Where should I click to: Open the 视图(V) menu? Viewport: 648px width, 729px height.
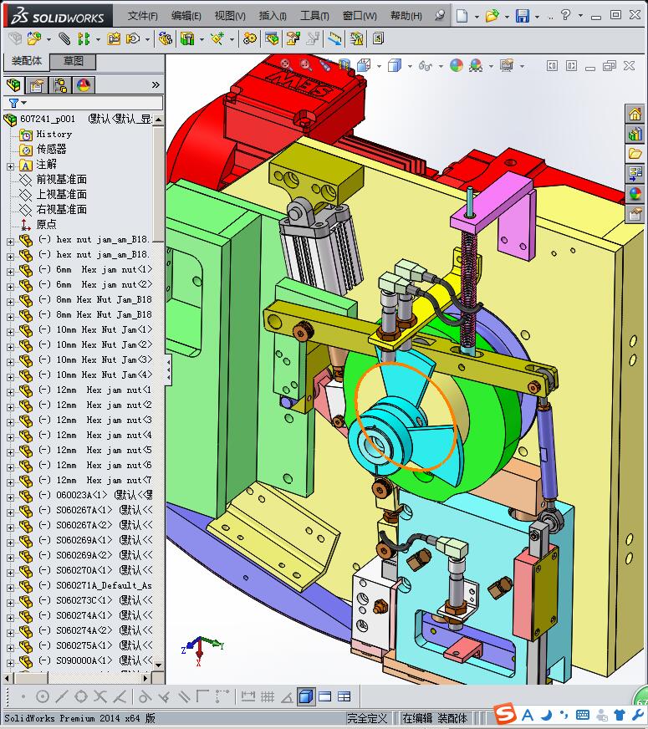230,16
